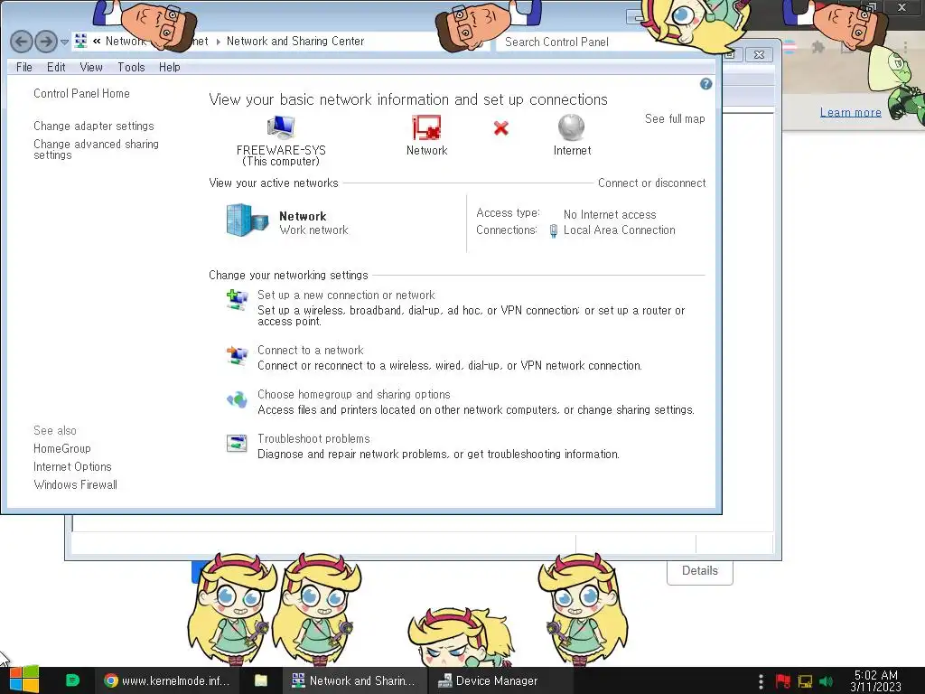
Task: Open the Work network type link
Action: click(313, 230)
